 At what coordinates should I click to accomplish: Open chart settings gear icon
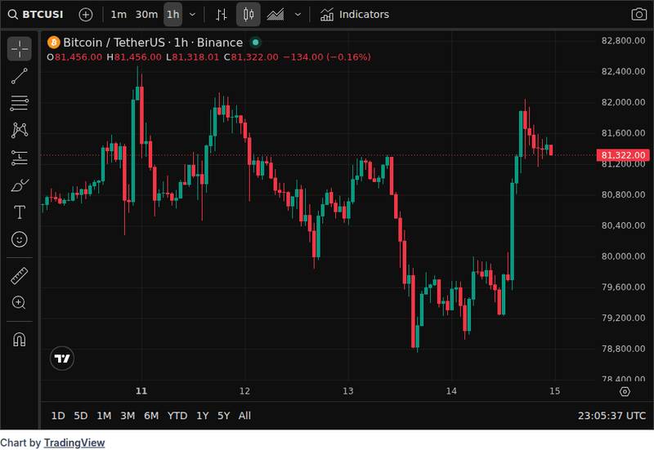[x=625, y=392]
